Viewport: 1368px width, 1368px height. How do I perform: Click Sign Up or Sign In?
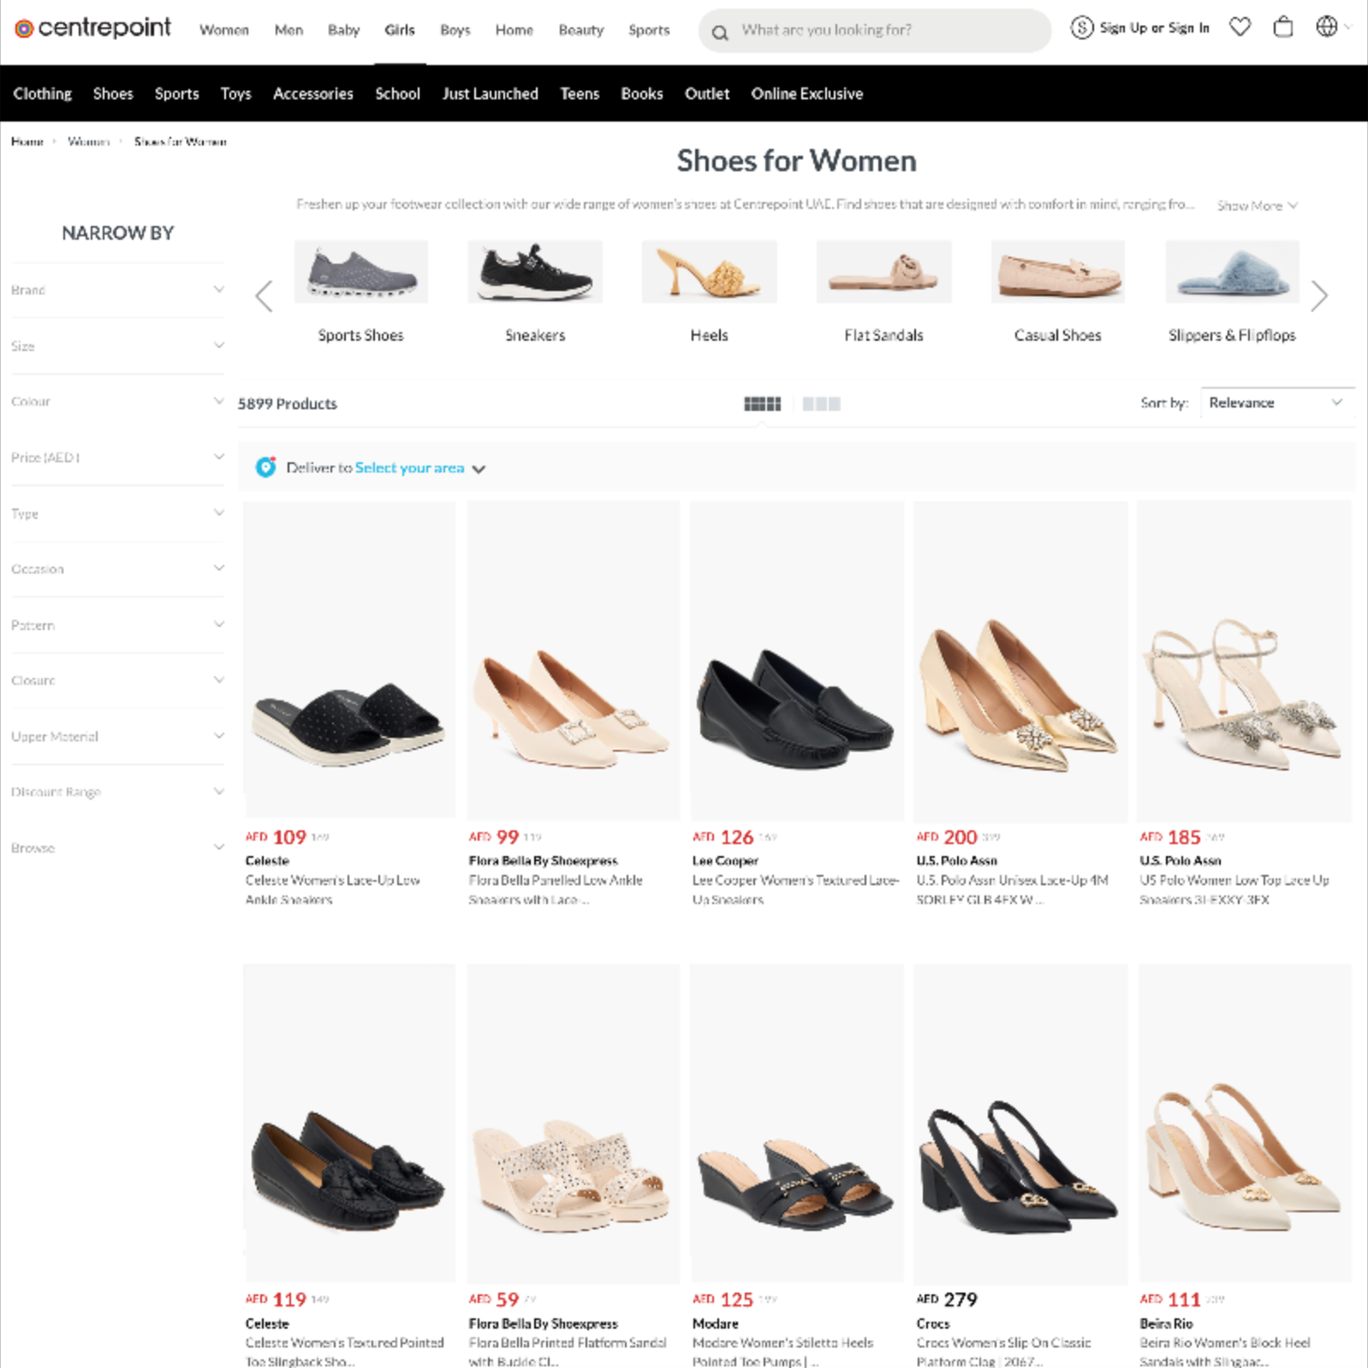1154,27
